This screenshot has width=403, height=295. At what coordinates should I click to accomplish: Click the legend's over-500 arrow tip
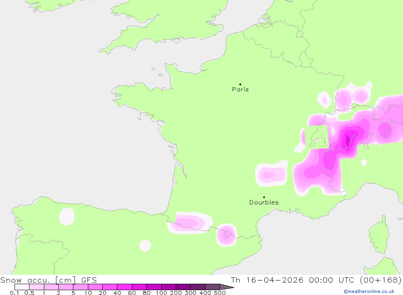pyautogui.click(x=227, y=287)
